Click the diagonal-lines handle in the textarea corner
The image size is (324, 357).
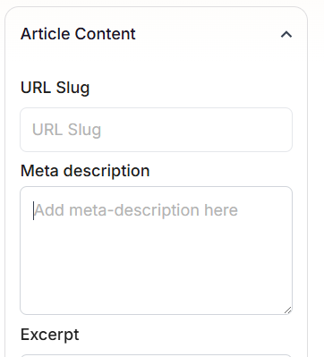coord(287,310)
